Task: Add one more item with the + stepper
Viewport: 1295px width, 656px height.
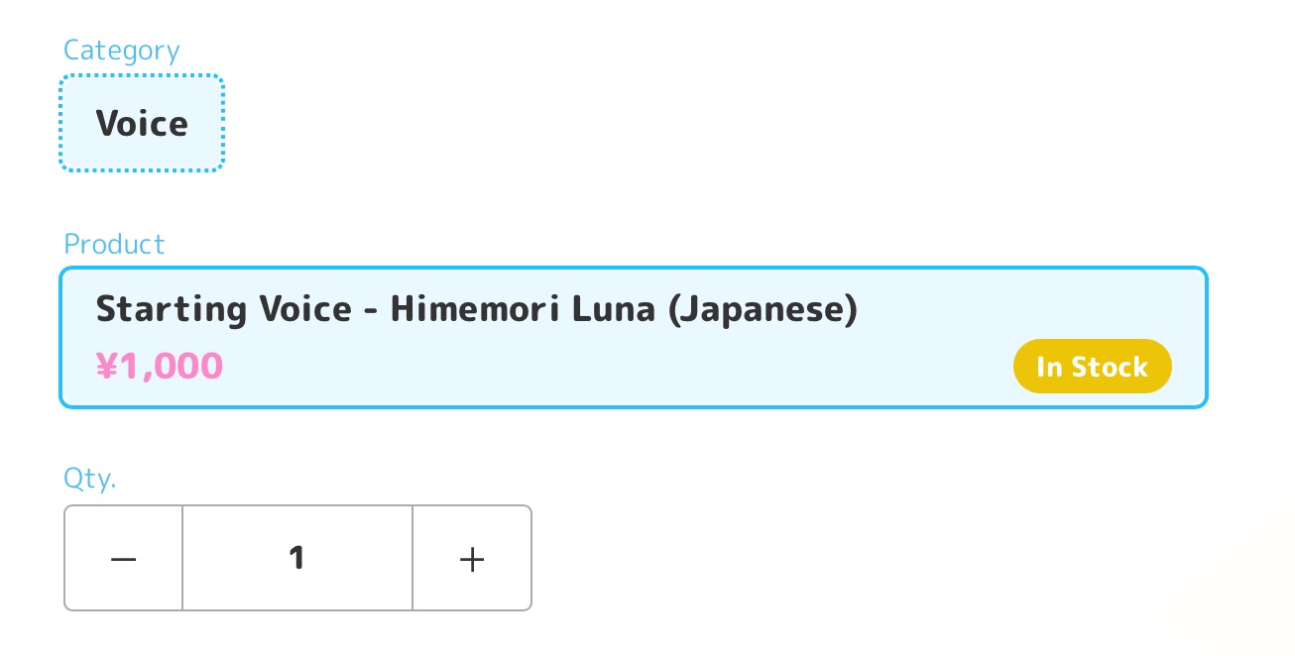Action: pyautogui.click(x=472, y=559)
